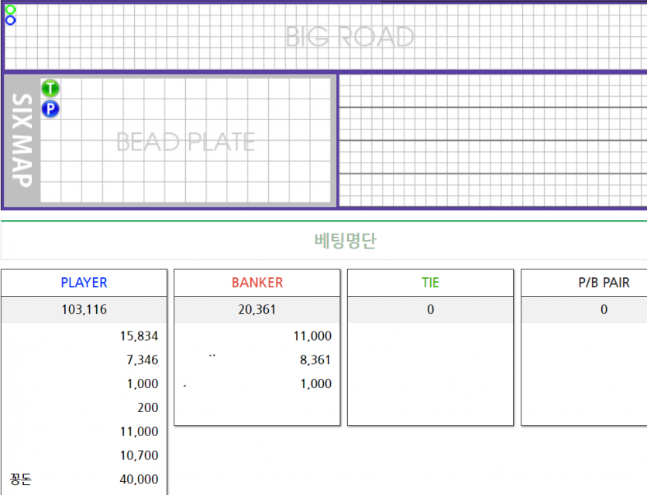The height and width of the screenshot is (495, 647).
Task: Select the PLAYER column header
Action: pos(84,283)
